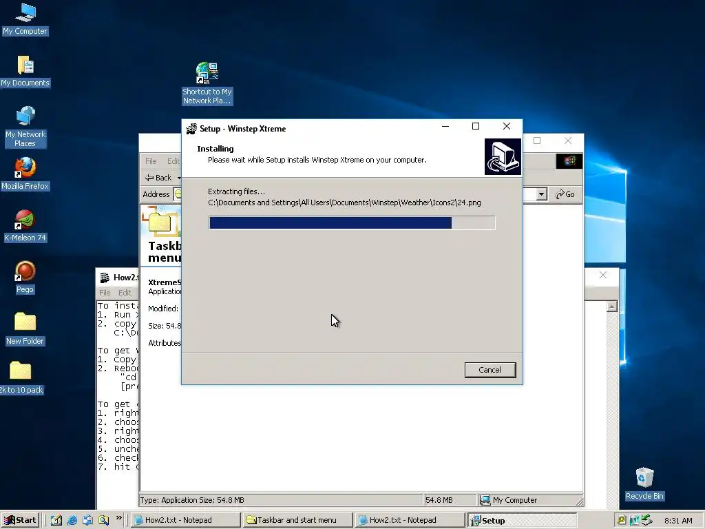
Task: Open My Documents desktop icon
Action: click(x=25, y=71)
